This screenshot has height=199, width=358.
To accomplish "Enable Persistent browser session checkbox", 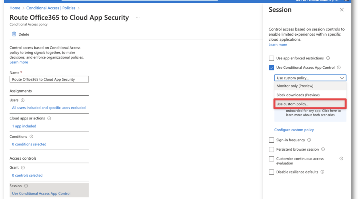I will point(271,149).
